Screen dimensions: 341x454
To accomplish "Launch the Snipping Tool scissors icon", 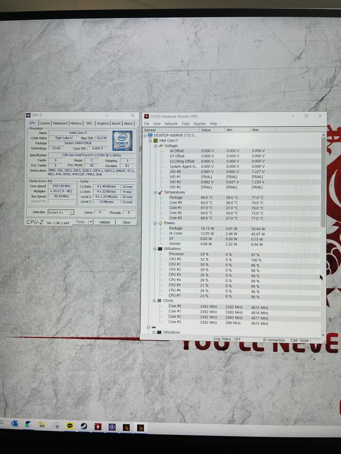I will [56, 425].
